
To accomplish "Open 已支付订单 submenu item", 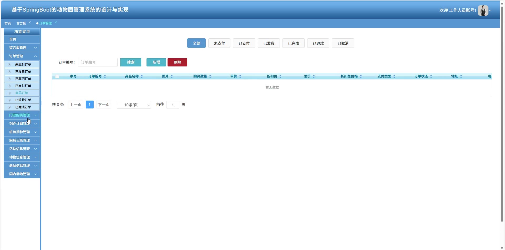I will 22,86.
